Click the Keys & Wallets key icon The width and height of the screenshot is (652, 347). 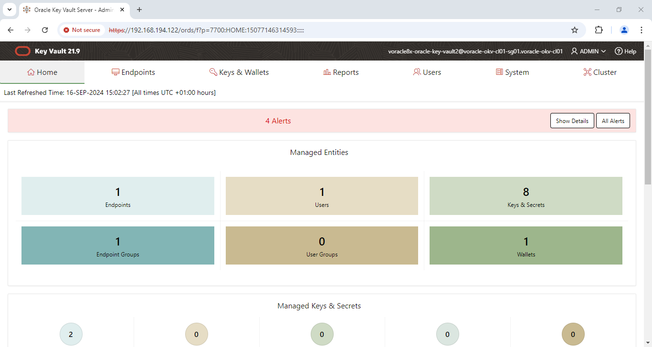213,72
